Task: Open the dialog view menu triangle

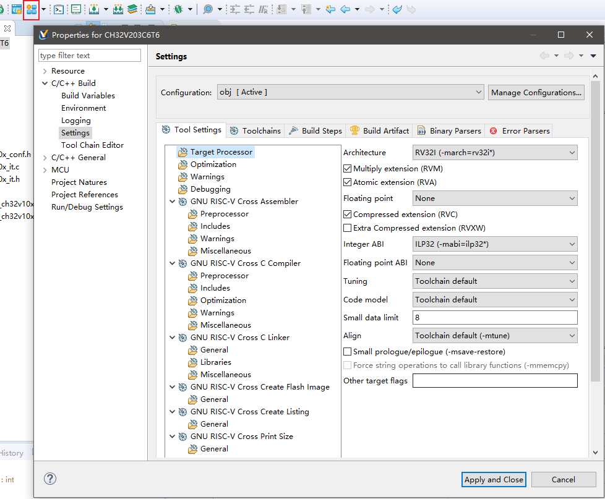Action: pos(593,56)
